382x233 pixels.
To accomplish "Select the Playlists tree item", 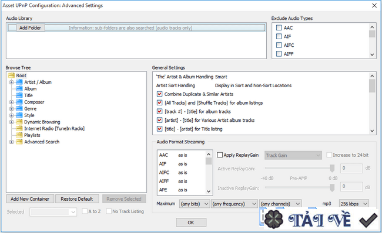I will (x=32, y=135).
